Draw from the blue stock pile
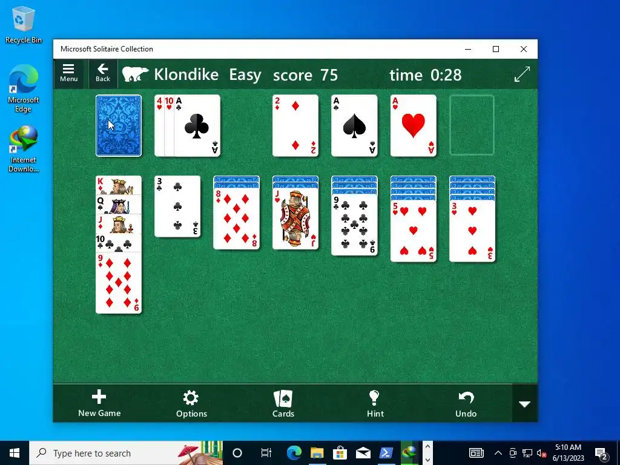Image resolution: width=620 pixels, height=465 pixels. tap(119, 126)
